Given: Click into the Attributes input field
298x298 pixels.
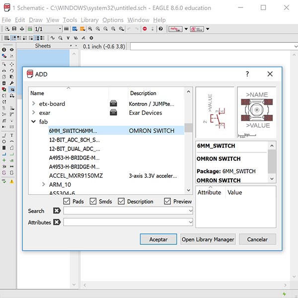Looking at the screenshot, I should pyautogui.click(x=128, y=222).
